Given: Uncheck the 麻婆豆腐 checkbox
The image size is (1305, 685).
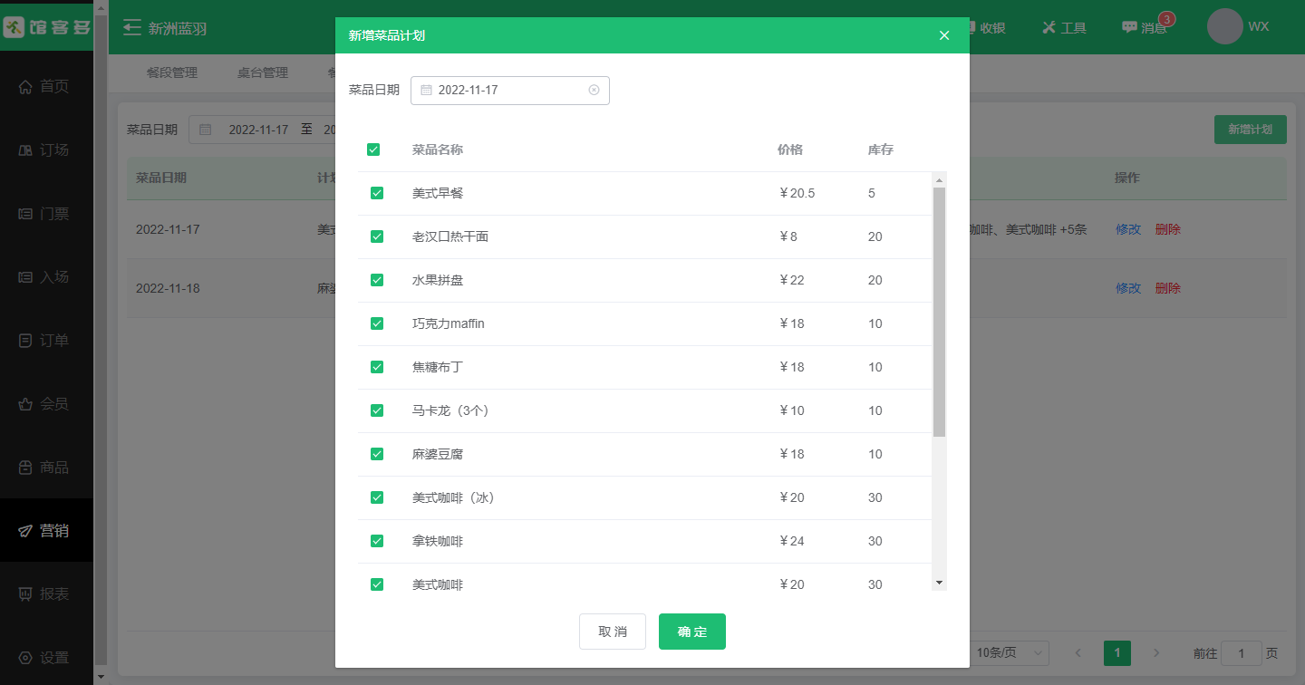Looking at the screenshot, I should click(x=377, y=454).
